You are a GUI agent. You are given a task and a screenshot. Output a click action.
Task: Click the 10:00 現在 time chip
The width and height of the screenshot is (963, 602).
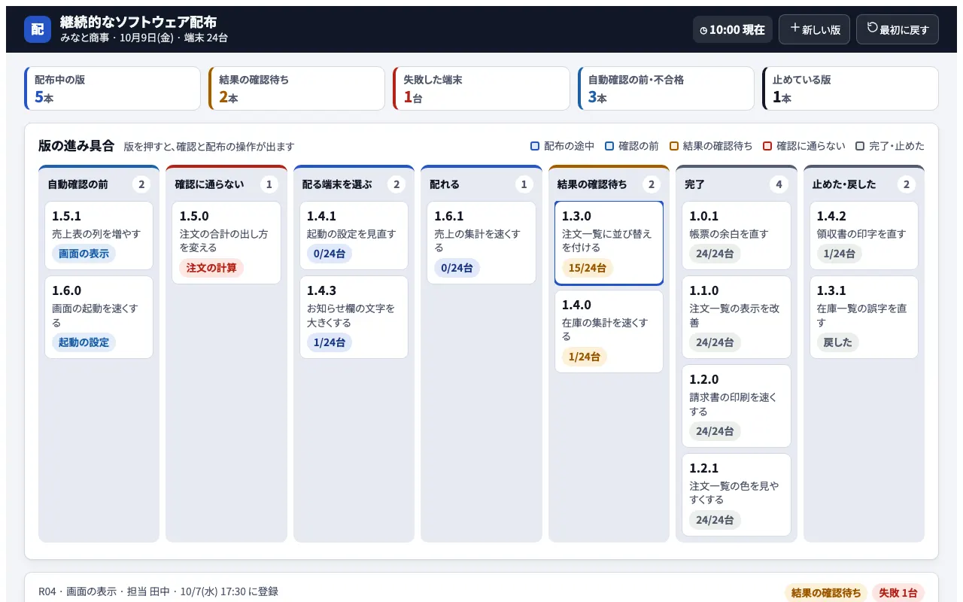pyautogui.click(x=733, y=30)
